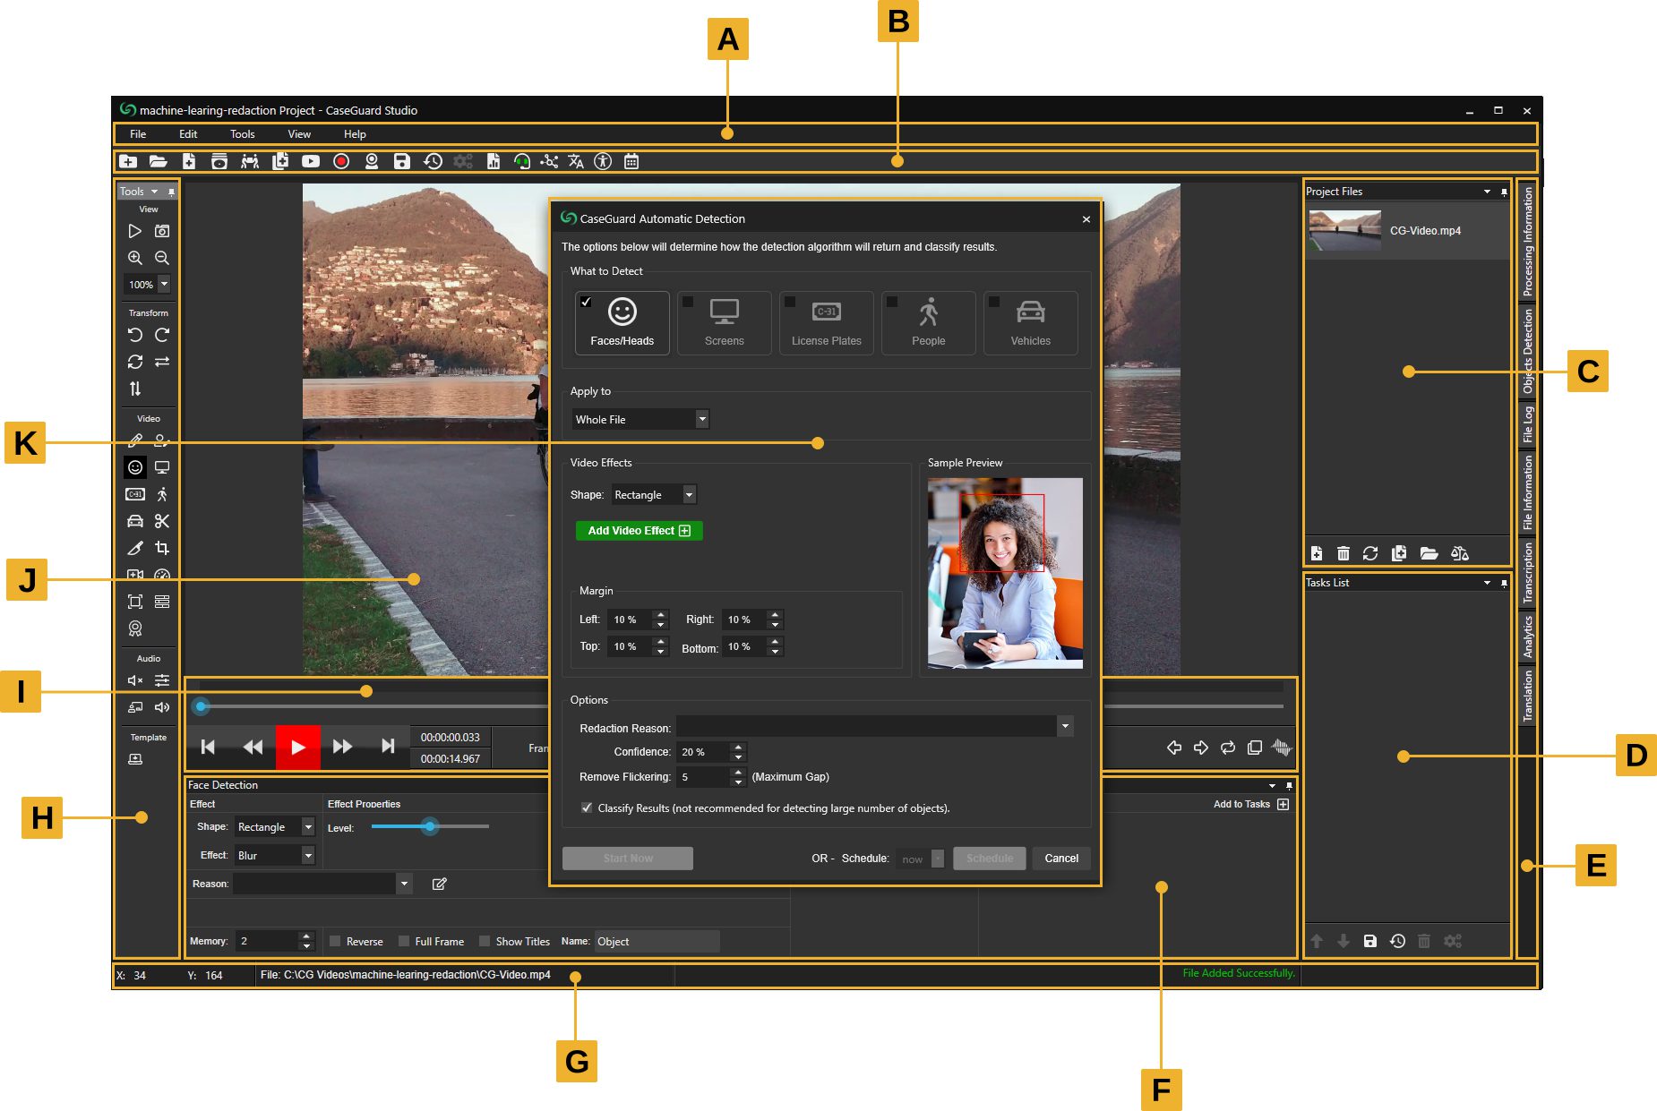Click the translate language toolbar icon
This screenshot has height=1111, width=1657.
click(x=576, y=161)
